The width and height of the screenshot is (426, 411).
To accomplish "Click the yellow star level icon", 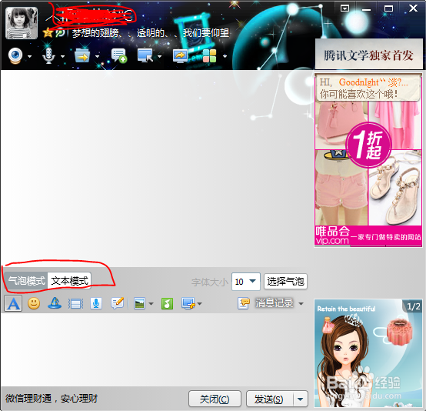I will 48,33.
